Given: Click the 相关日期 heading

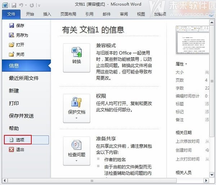Looking at the screenshot, I should (184, 132).
